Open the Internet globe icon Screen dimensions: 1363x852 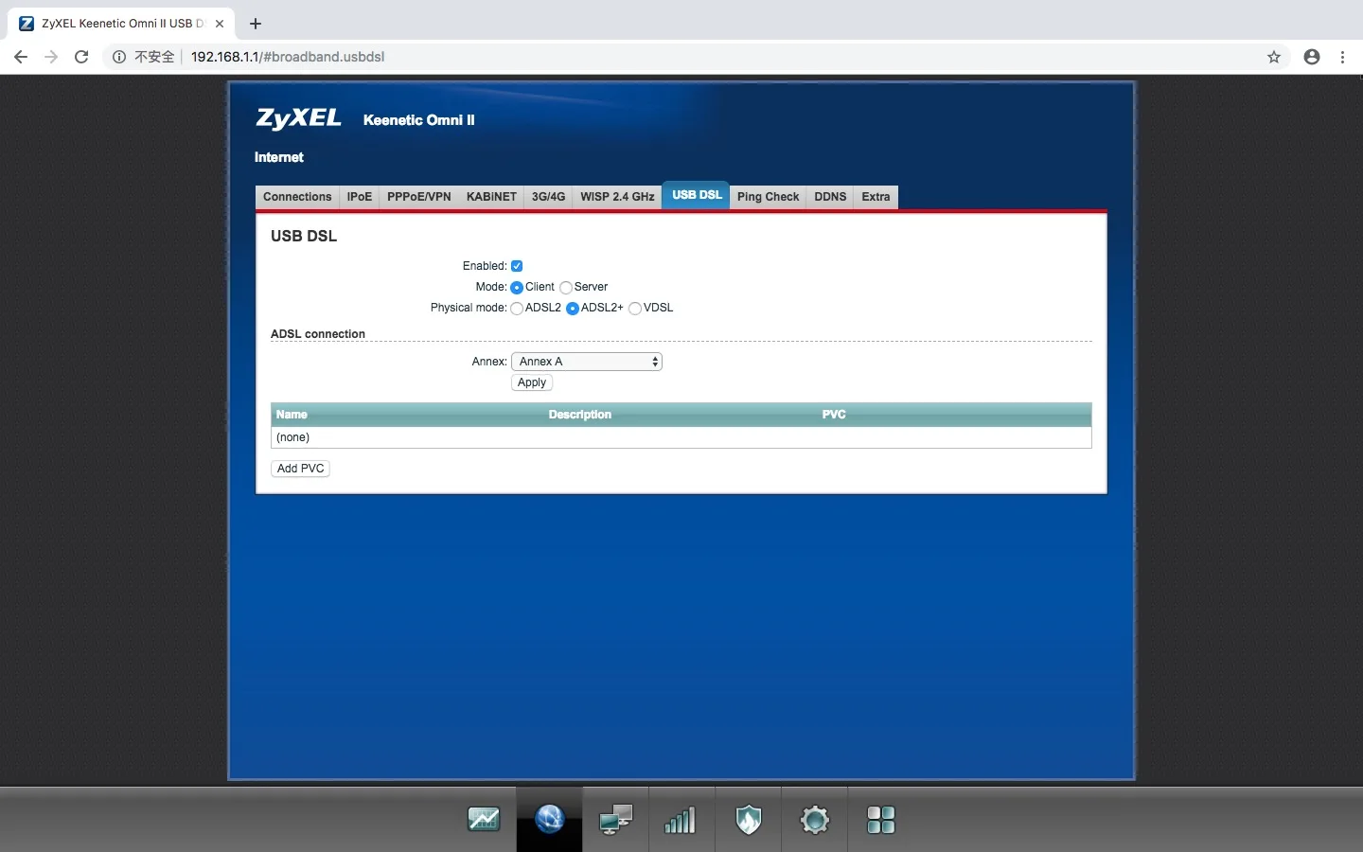[549, 819]
